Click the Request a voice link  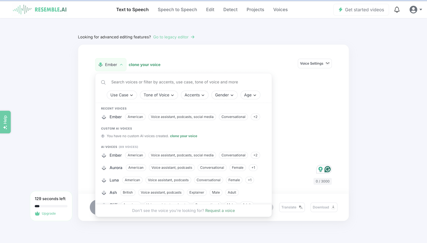point(220,211)
